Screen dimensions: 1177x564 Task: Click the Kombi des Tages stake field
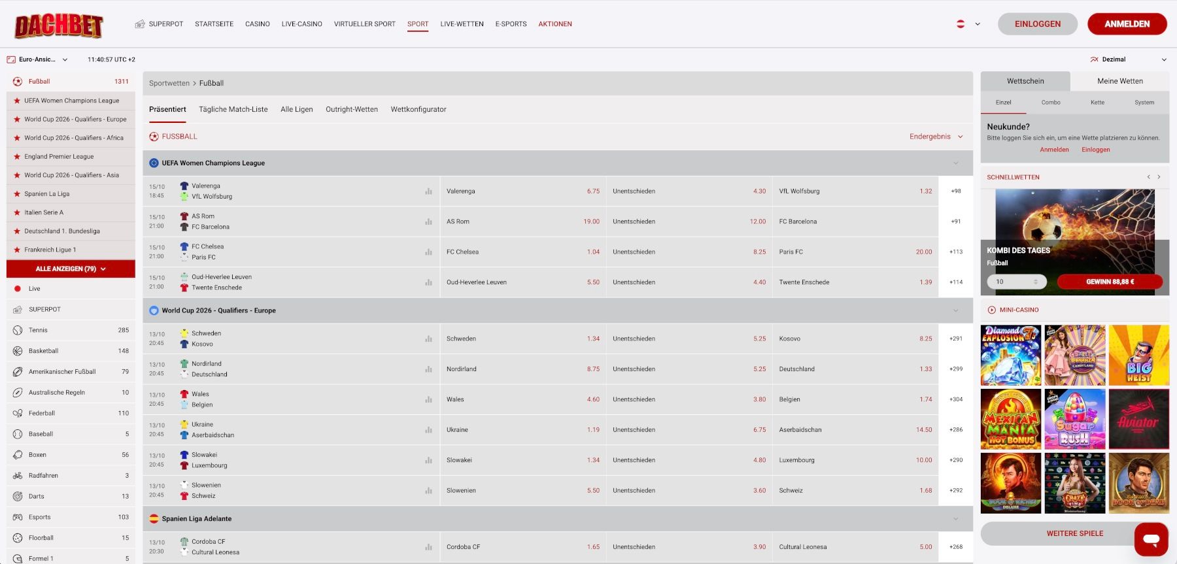[x=1012, y=282]
